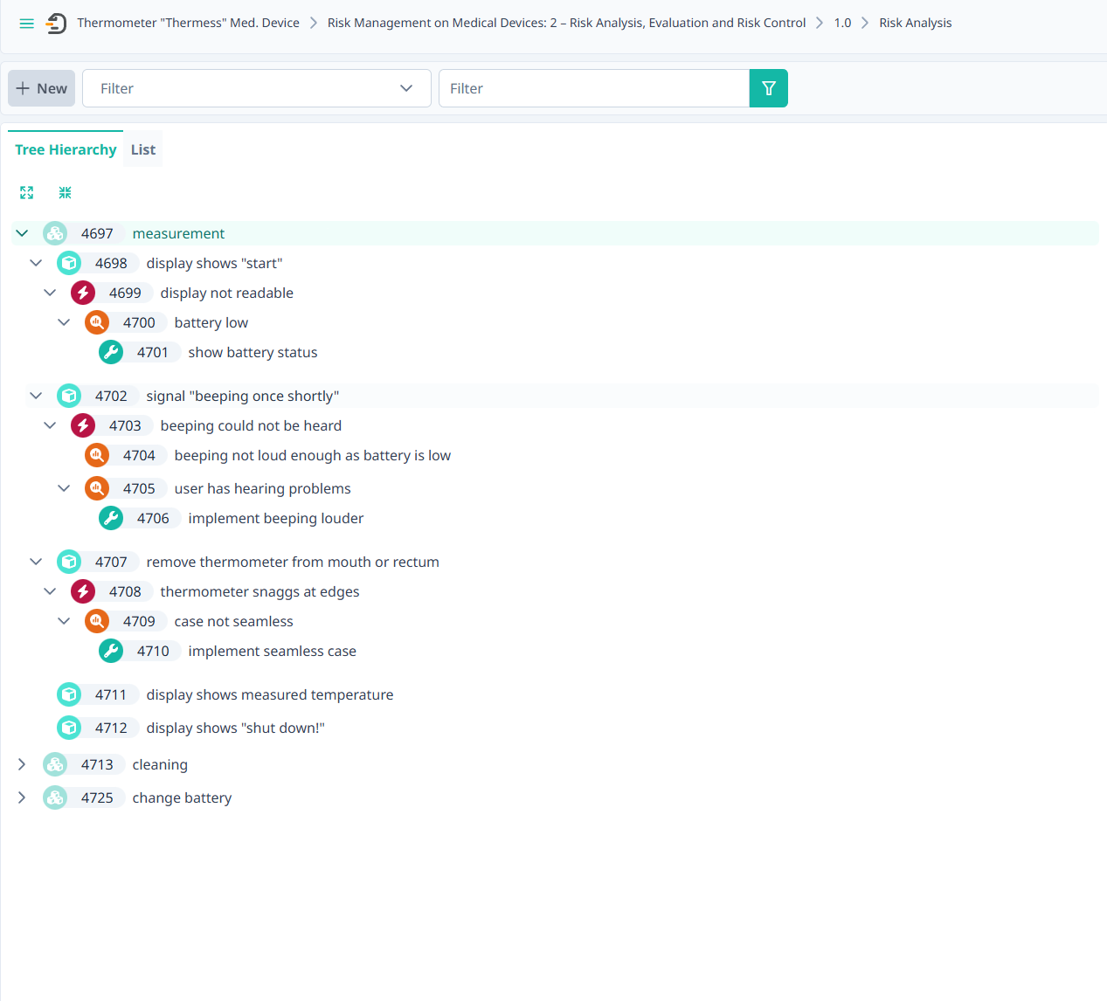Open the hamburger navigation menu

pos(27,24)
